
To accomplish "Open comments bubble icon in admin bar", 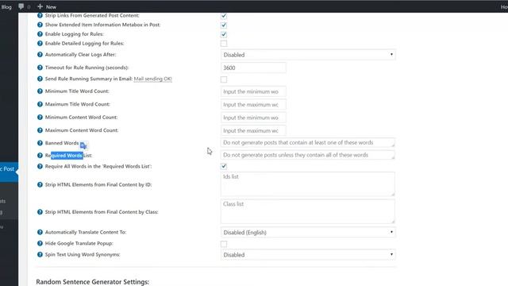I will pos(21,6).
